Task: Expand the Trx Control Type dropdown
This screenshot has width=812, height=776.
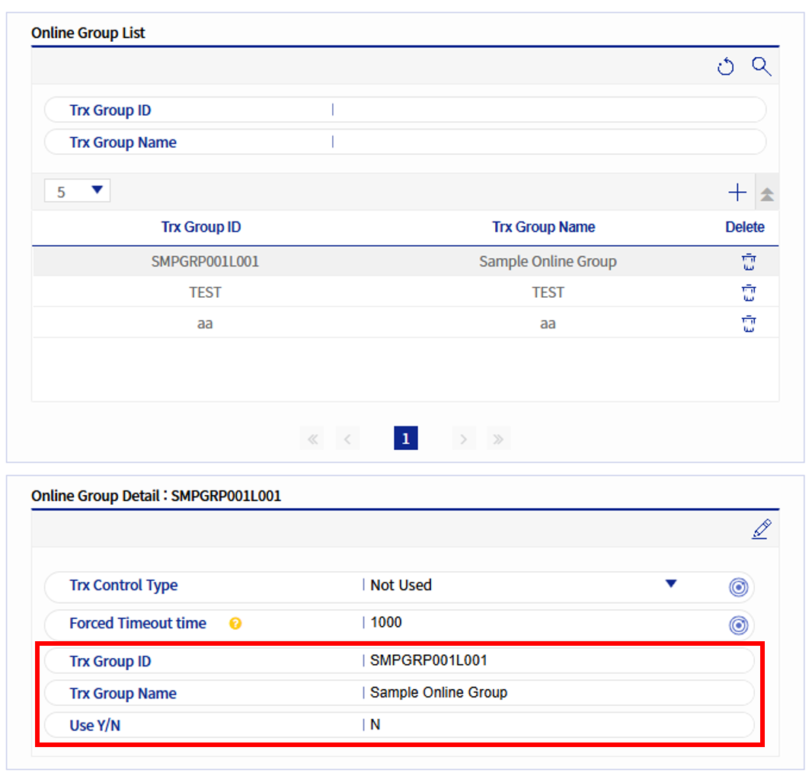Action: click(670, 584)
